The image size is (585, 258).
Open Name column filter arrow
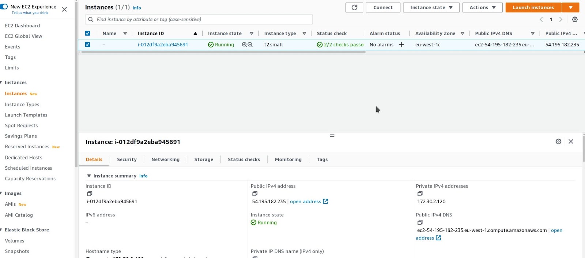tap(125, 34)
